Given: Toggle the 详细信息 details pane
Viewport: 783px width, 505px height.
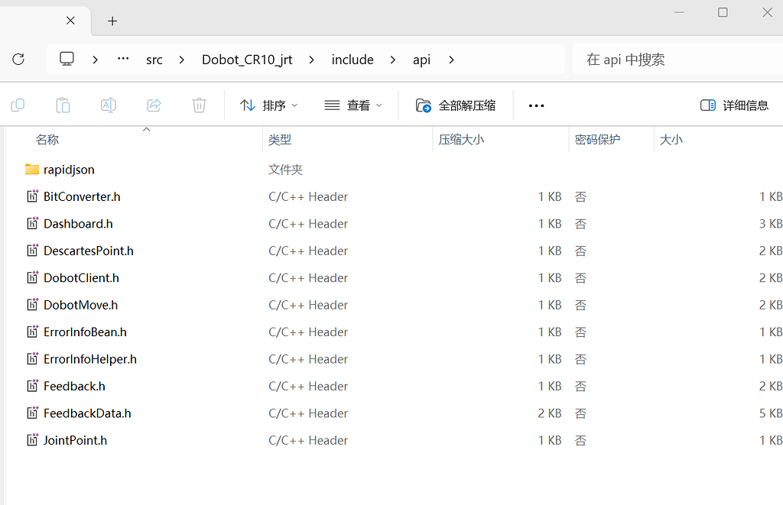Looking at the screenshot, I should point(733,105).
